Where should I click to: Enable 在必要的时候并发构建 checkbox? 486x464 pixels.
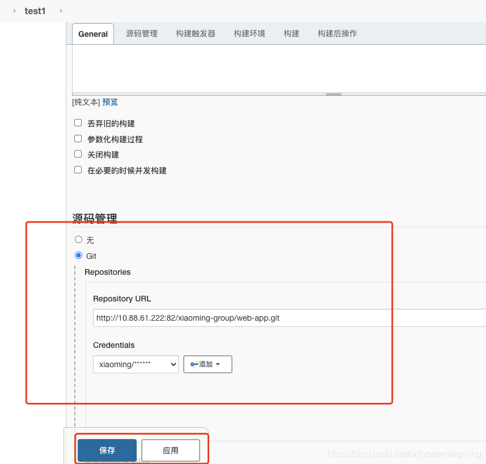[78, 170]
